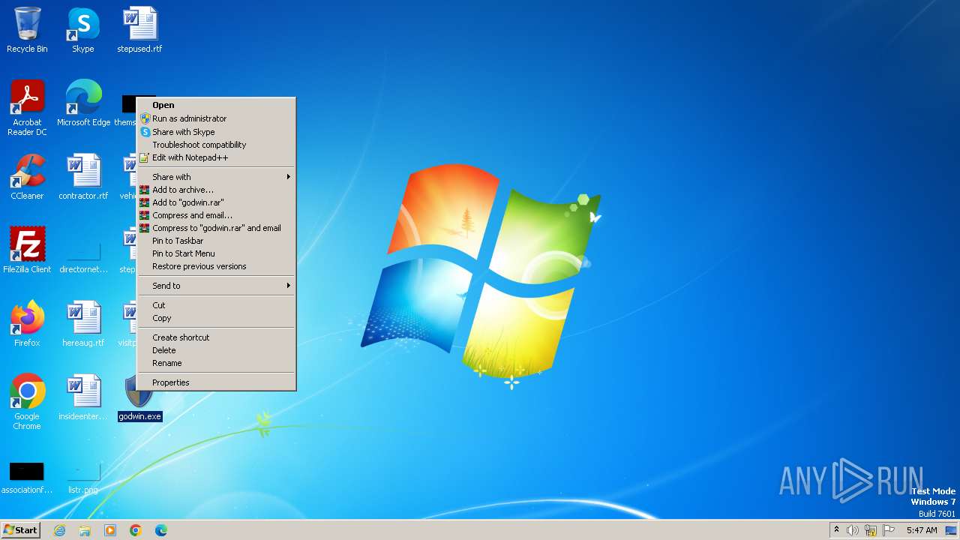
Task: Select the godwin.exe file label
Action: (x=139, y=416)
